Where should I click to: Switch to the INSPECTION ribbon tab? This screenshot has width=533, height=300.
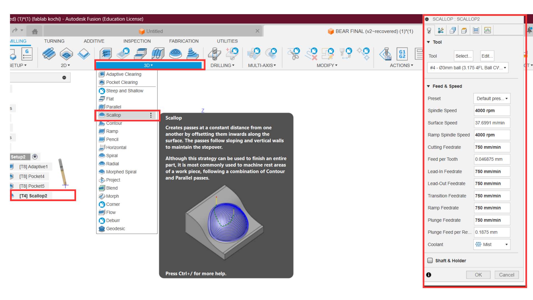(x=137, y=41)
